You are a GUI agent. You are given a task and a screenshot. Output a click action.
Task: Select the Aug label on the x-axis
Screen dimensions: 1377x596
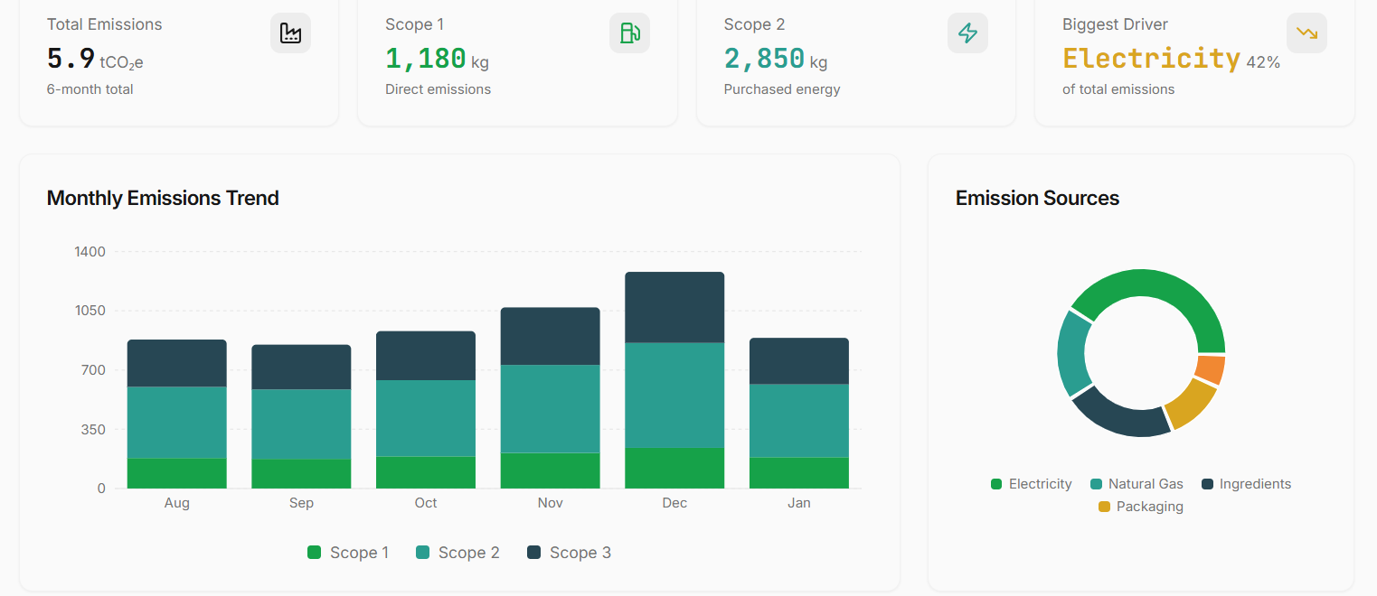pos(176,502)
